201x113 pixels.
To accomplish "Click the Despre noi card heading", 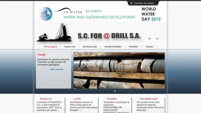I will [x=46, y=99].
